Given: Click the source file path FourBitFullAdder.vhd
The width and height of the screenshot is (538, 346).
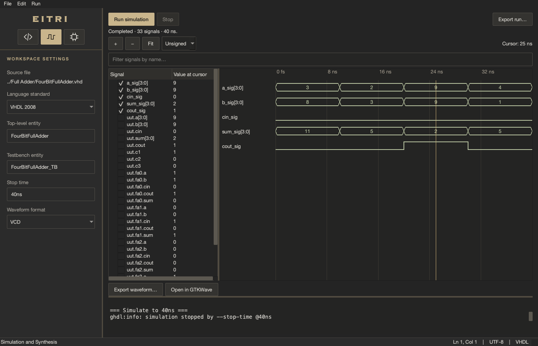Looking at the screenshot, I should (45, 82).
